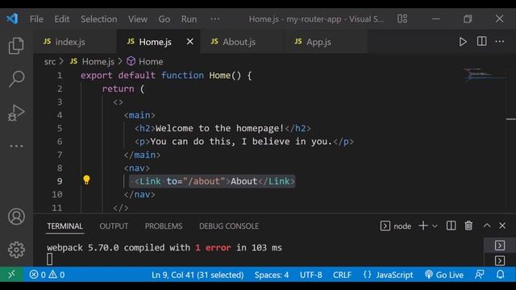The width and height of the screenshot is (516, 290).
Task: Customize layout icon in title bar
Action: (x=402, y=19)
